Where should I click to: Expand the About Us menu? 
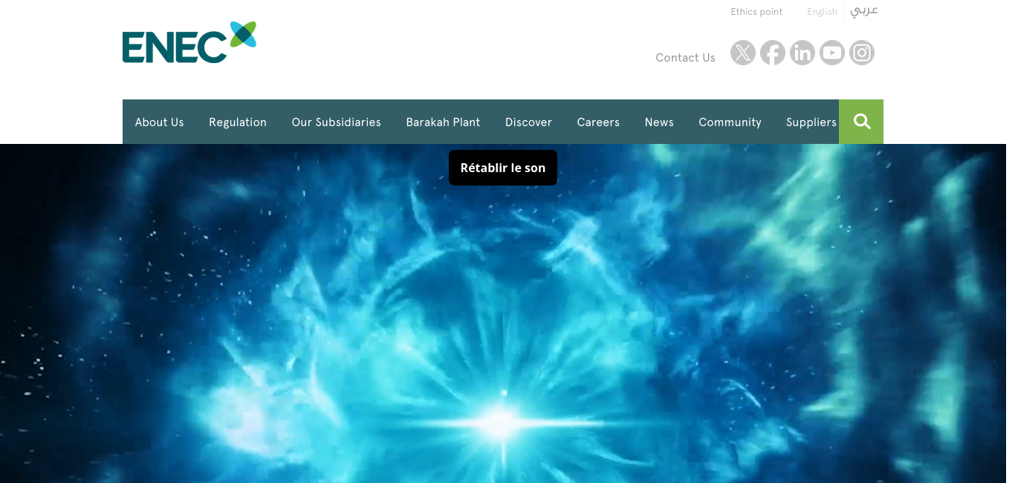159,122
